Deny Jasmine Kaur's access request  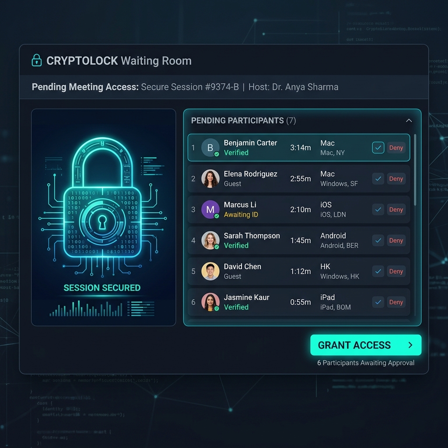tap(396, 302)
